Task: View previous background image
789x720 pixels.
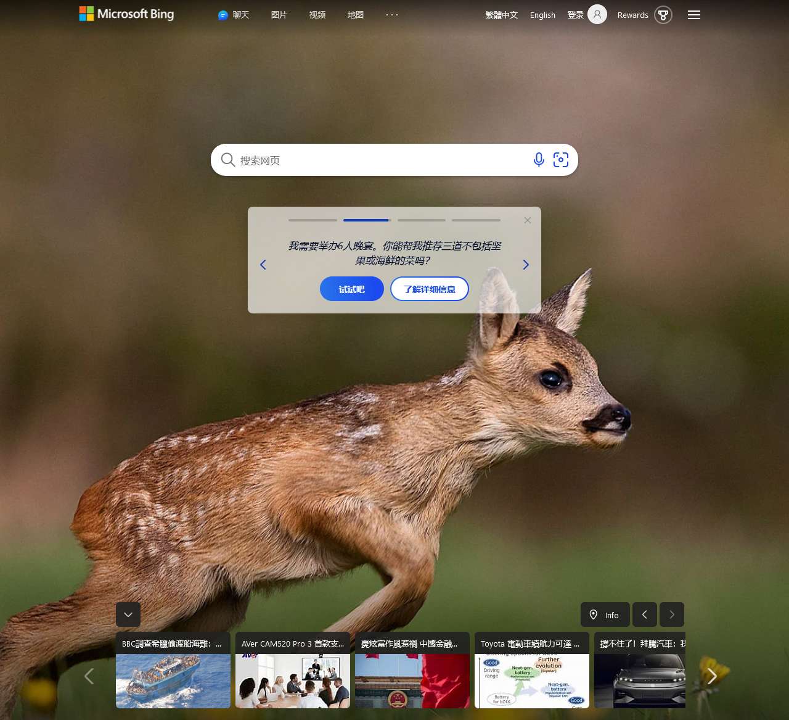Action: pos(645,614)
